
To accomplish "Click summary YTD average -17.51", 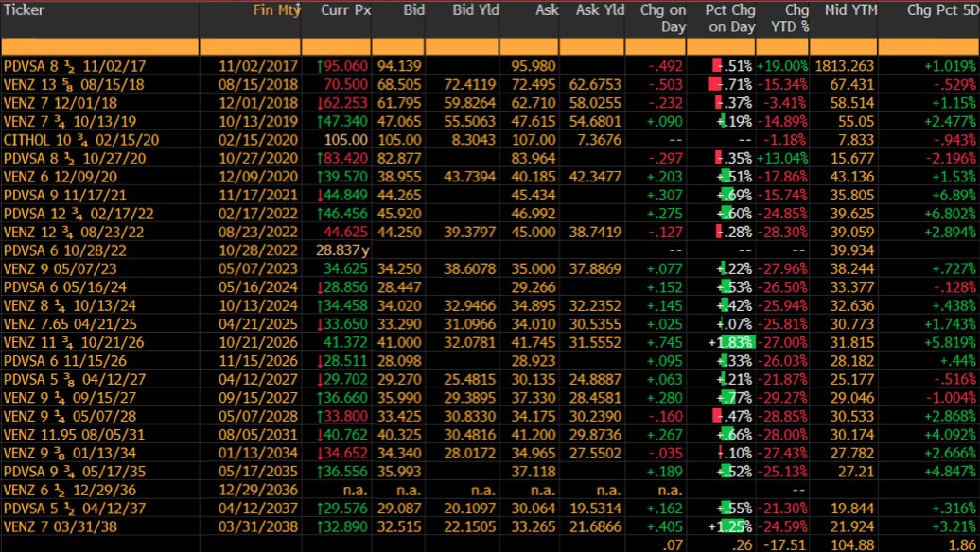I will [x=787, y=544].
